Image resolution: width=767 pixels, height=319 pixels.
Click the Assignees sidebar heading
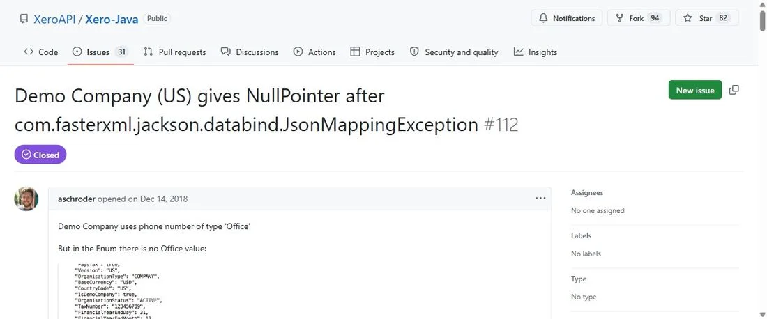(x=587, y=193)
